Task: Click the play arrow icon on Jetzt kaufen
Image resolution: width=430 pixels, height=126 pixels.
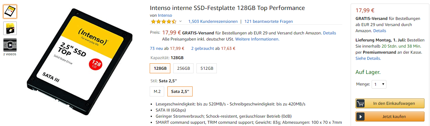Action: (361, 116)
